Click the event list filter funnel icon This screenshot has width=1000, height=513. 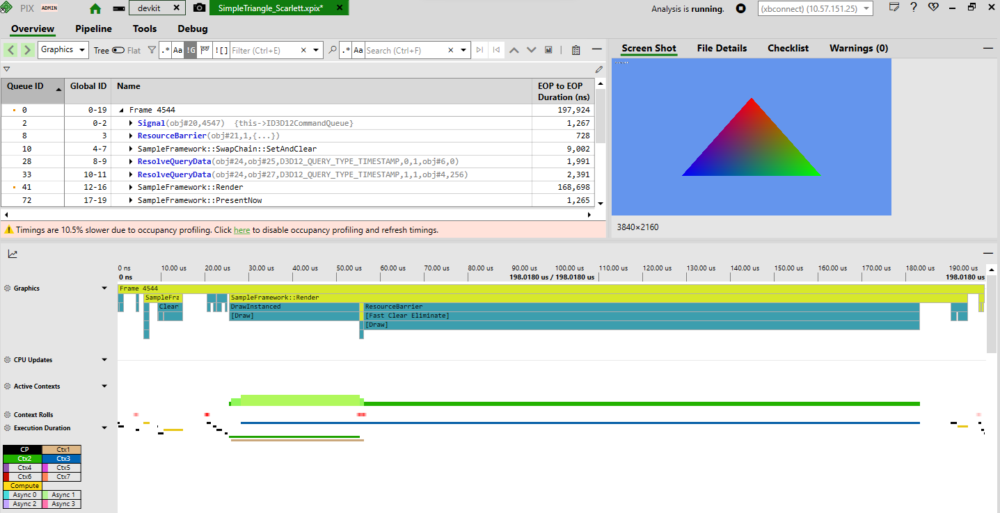coord(152,50)
